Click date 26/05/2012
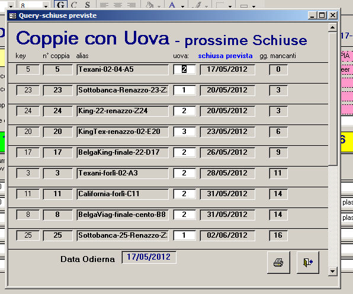 pyautogui.click(x=227, y=152)
